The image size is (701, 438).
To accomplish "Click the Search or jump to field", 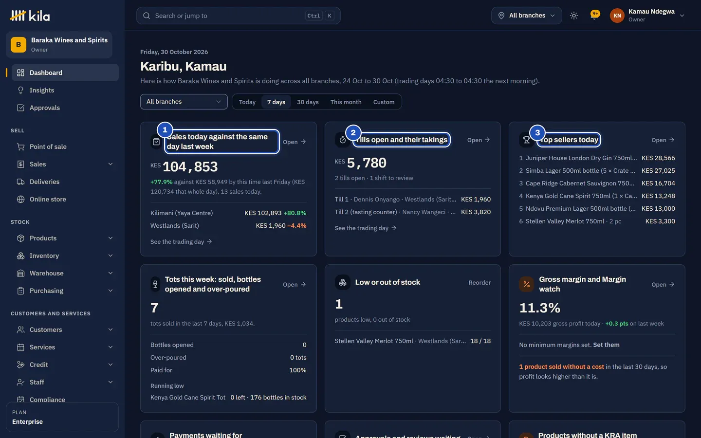I will pyautogui.click(x=239, y=16).
